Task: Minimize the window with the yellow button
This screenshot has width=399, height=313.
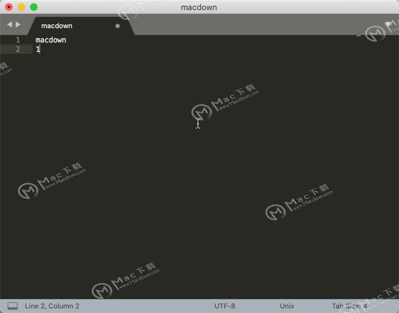Action: 21,7
